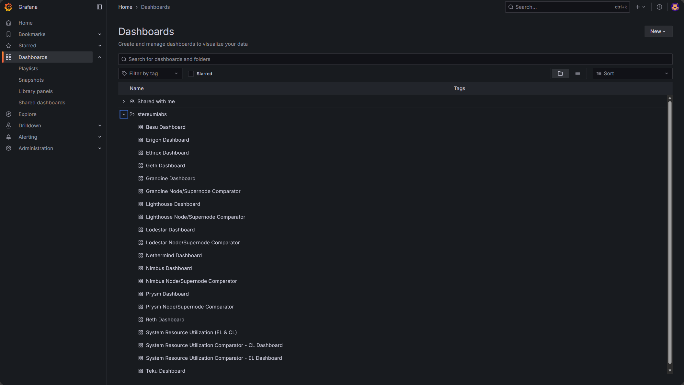Click the Grafana logo icon
Screen dimensions: 684x385
(x=8, y=7)
